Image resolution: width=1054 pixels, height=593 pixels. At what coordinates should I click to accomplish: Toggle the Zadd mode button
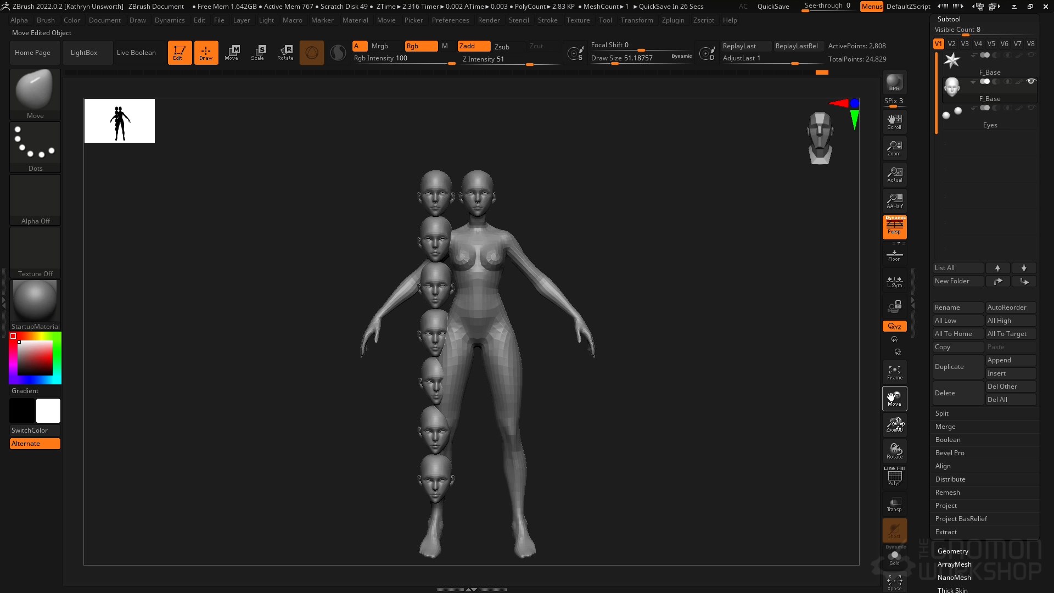(x=473, y=46)
